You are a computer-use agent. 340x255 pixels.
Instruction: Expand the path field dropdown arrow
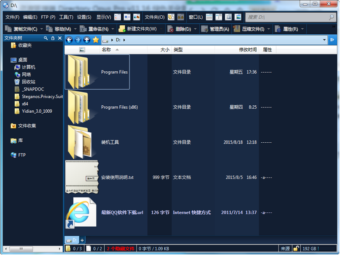[324, 40]
